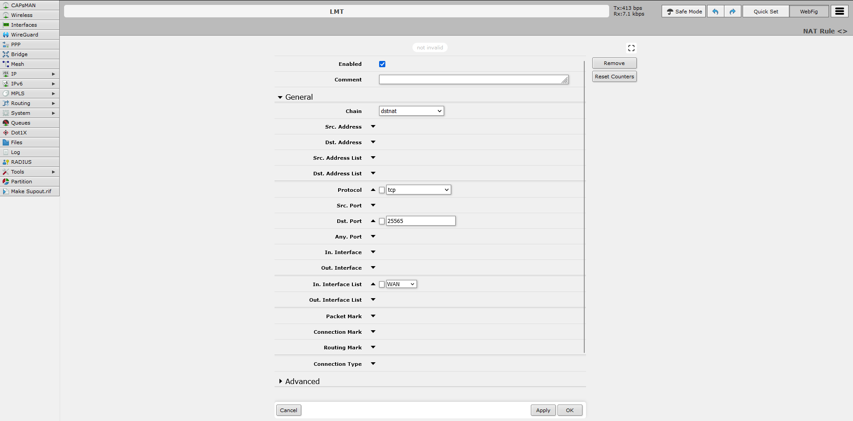
Task: Check the Dst. Port negate checkbox
Action: click(x=382, y=221)
